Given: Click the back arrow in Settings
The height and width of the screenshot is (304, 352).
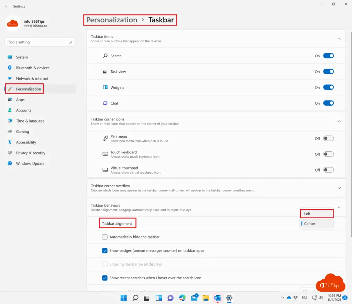Looking at the screenshot, I should (6, 6).
